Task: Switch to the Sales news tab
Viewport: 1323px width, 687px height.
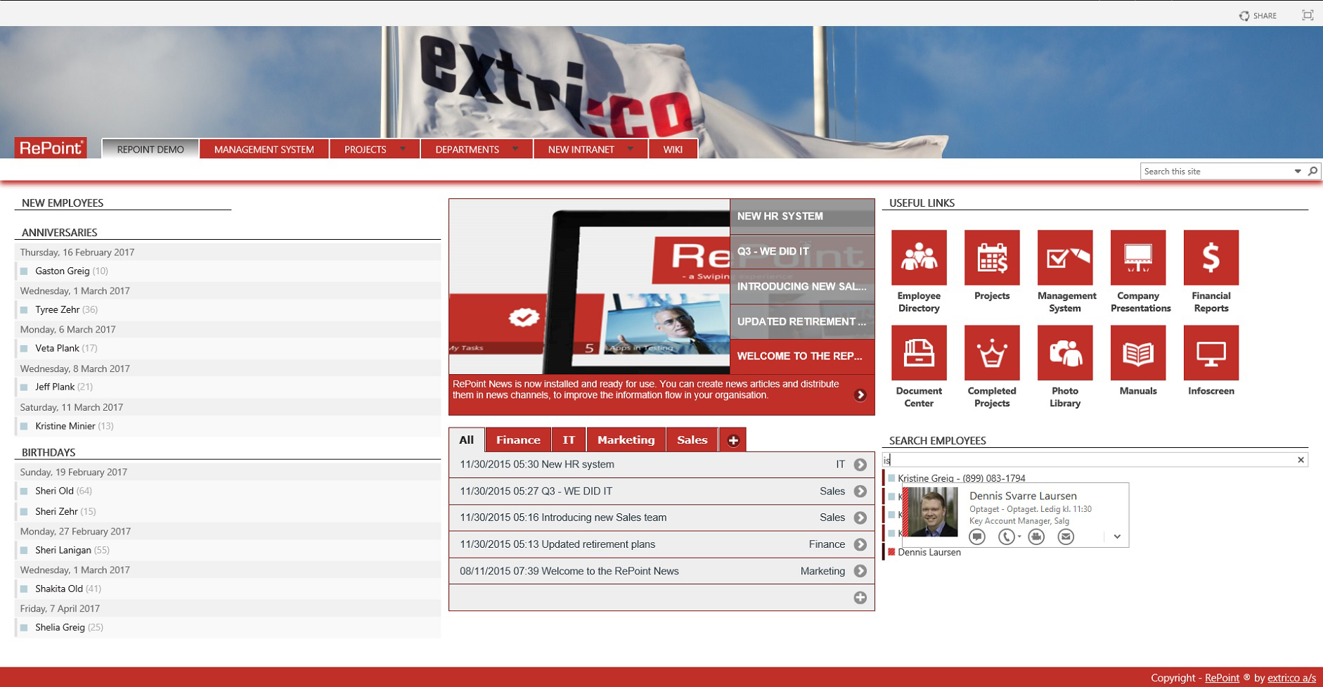Action: click(x=692, y=440)
